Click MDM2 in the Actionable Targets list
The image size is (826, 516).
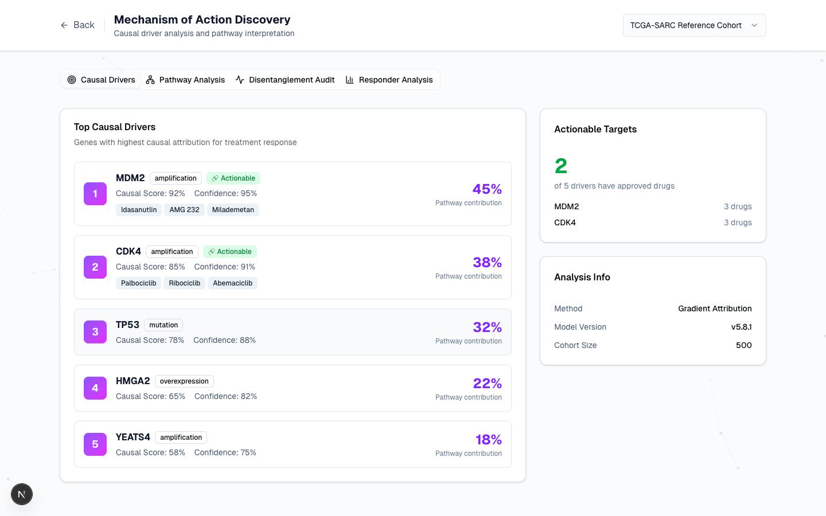[x=567, y=206]
